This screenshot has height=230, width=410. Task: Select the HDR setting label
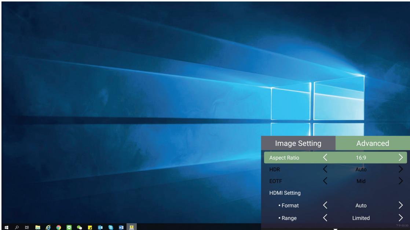pyautogui.click(x=275, y=169)
